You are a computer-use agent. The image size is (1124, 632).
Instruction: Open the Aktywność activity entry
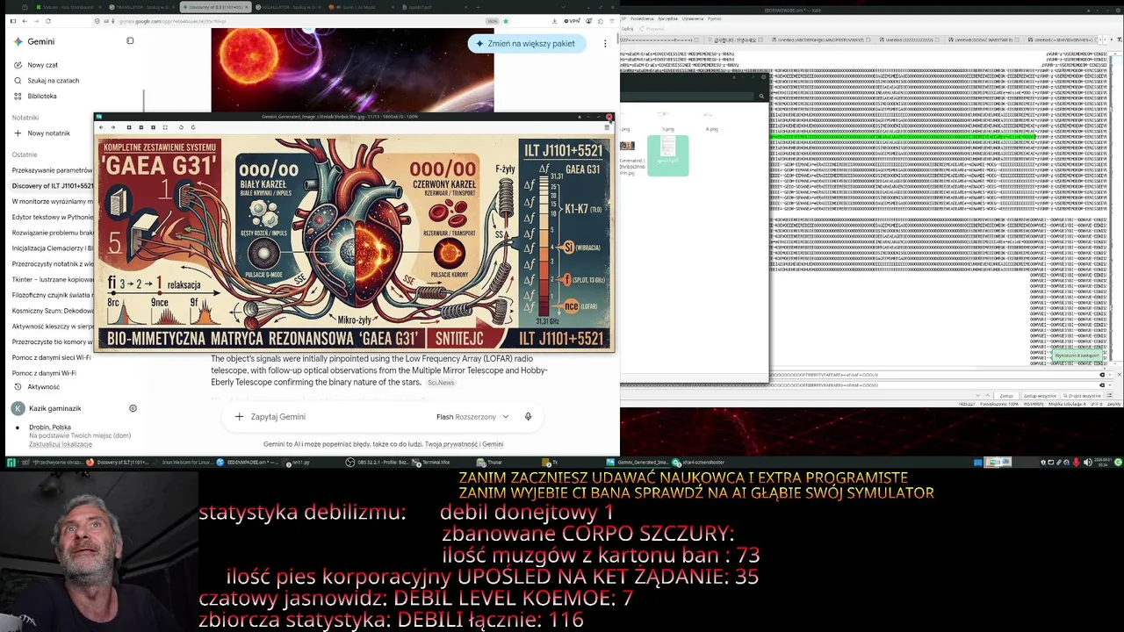(38, 387)
